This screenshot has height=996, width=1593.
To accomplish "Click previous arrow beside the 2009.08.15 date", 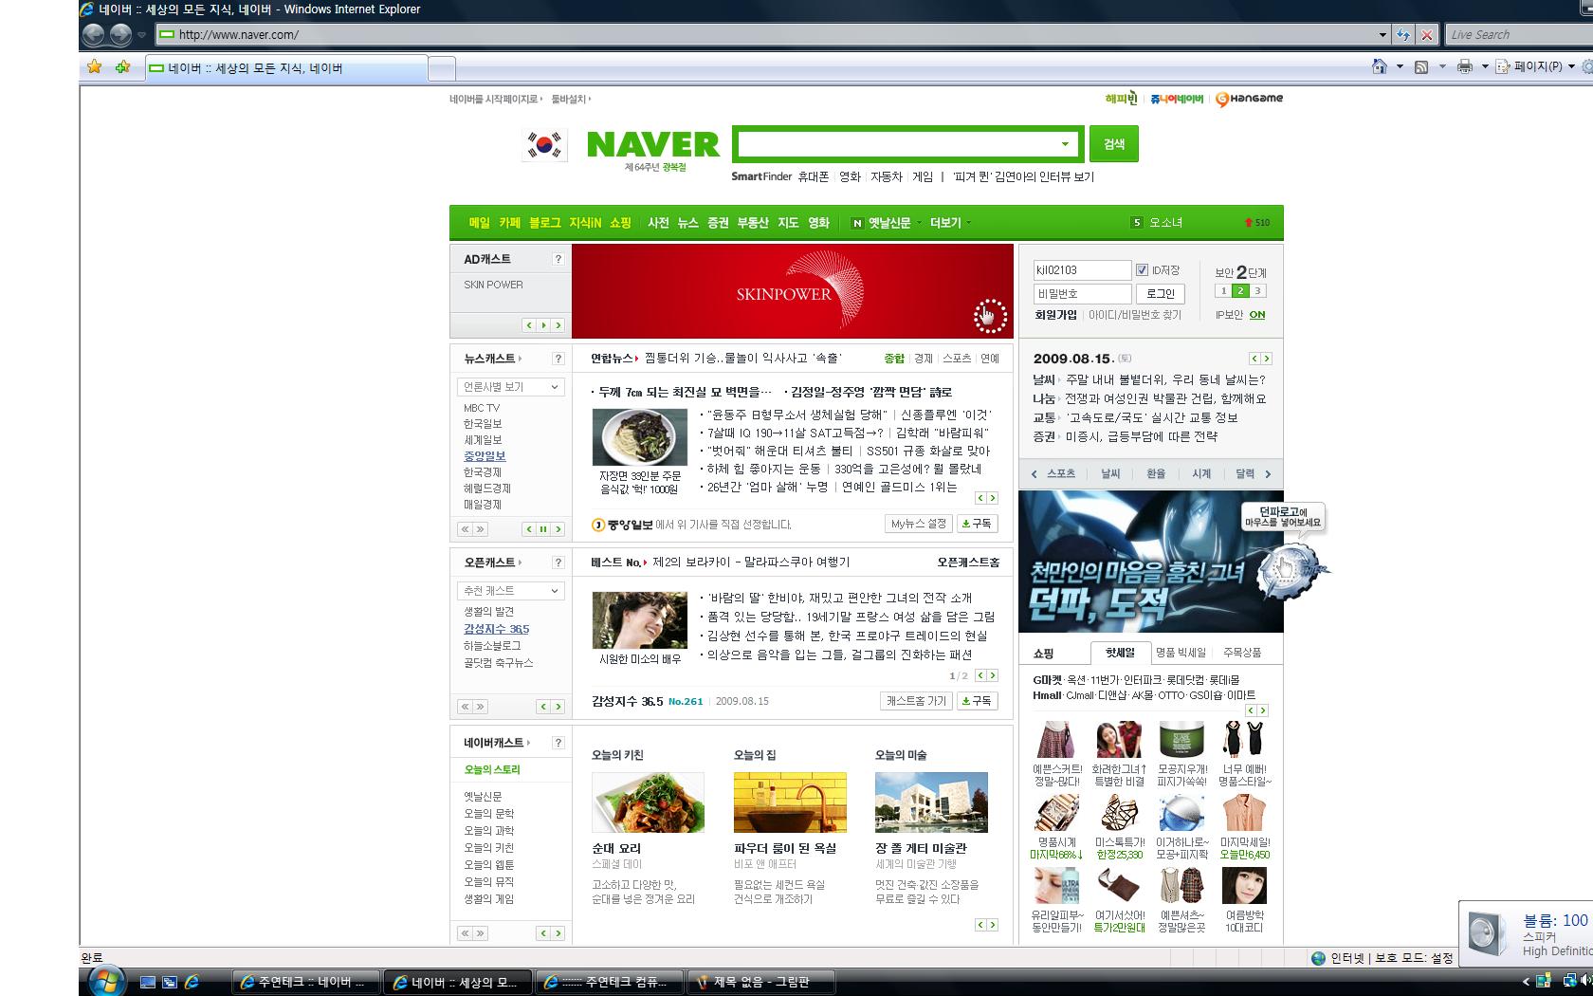I will 1254,359.
